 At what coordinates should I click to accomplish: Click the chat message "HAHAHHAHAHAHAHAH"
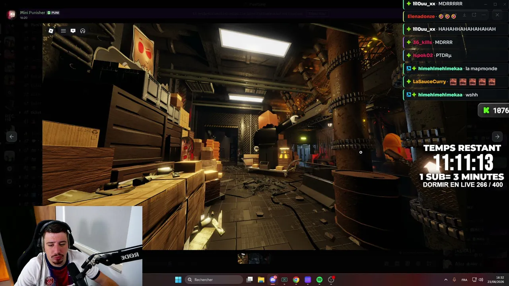point(467,29)
